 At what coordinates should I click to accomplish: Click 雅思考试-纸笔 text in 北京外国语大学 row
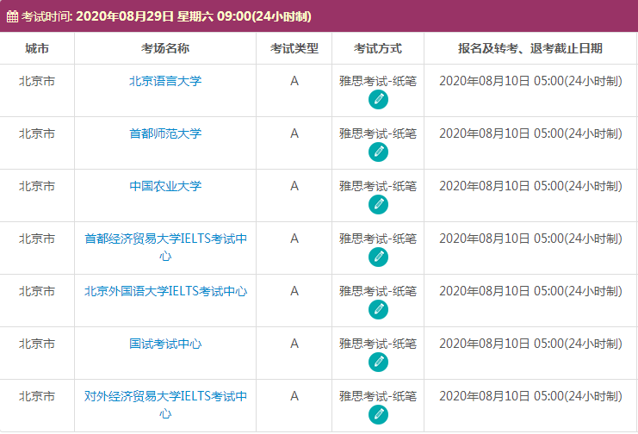(378, 291)
